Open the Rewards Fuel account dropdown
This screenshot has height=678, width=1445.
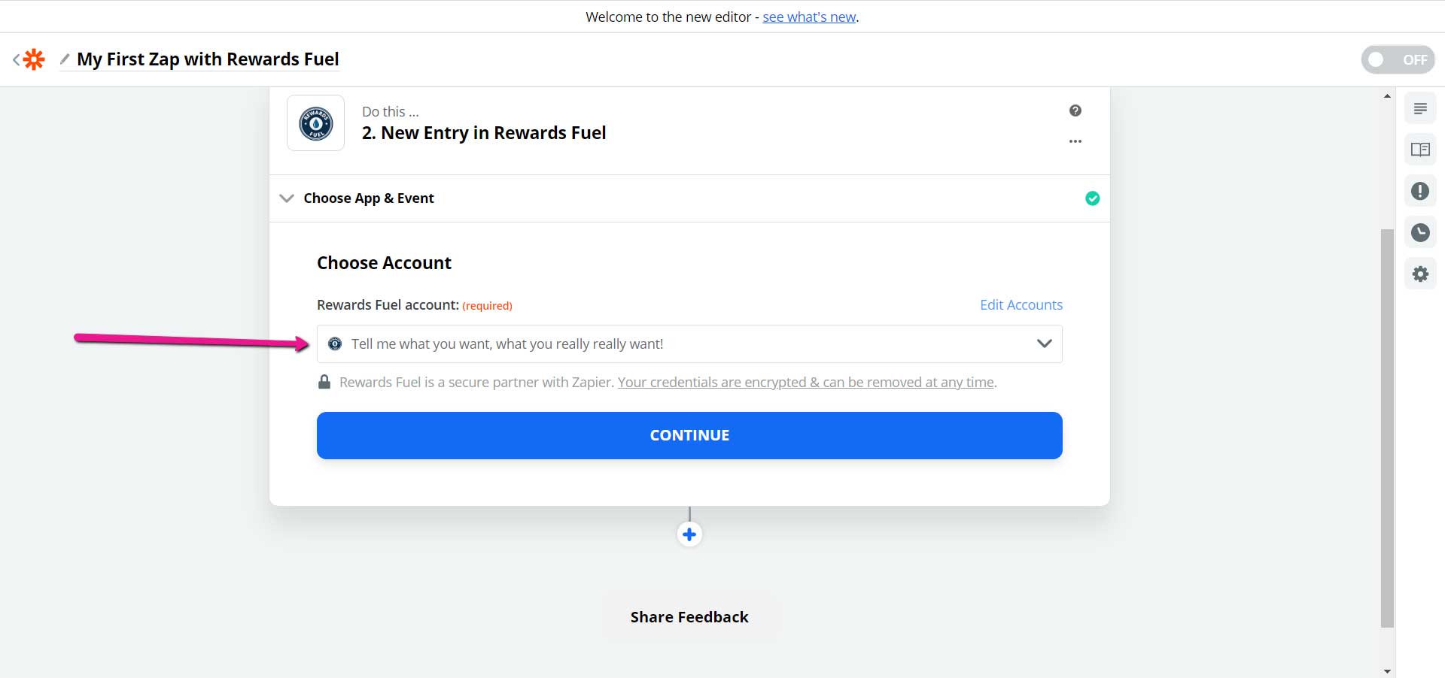click(689, 344)
